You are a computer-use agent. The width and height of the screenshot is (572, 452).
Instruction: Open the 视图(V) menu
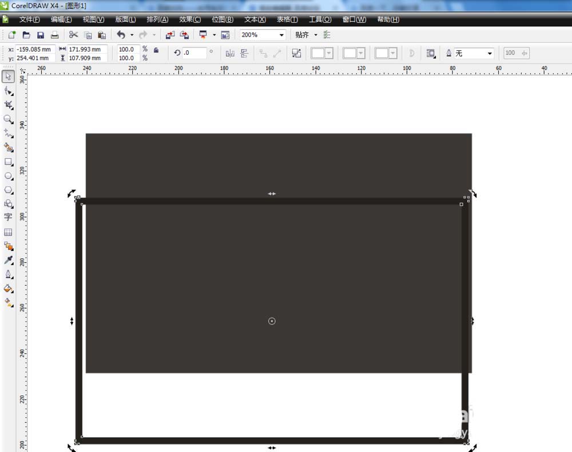click(93, 19)
